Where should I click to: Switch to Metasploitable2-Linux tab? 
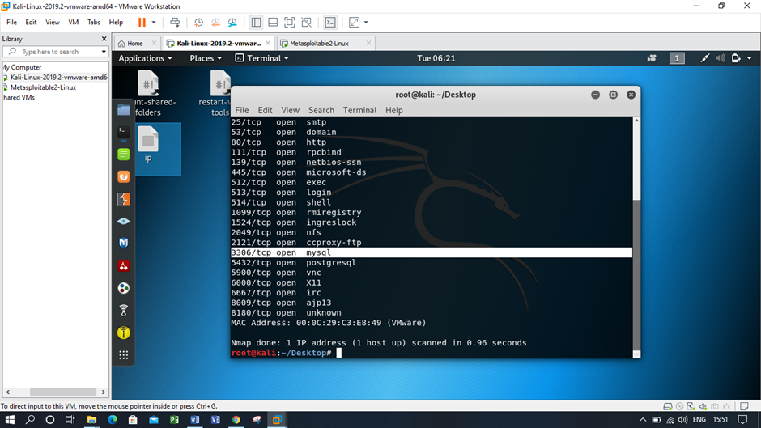coord(319,43)
